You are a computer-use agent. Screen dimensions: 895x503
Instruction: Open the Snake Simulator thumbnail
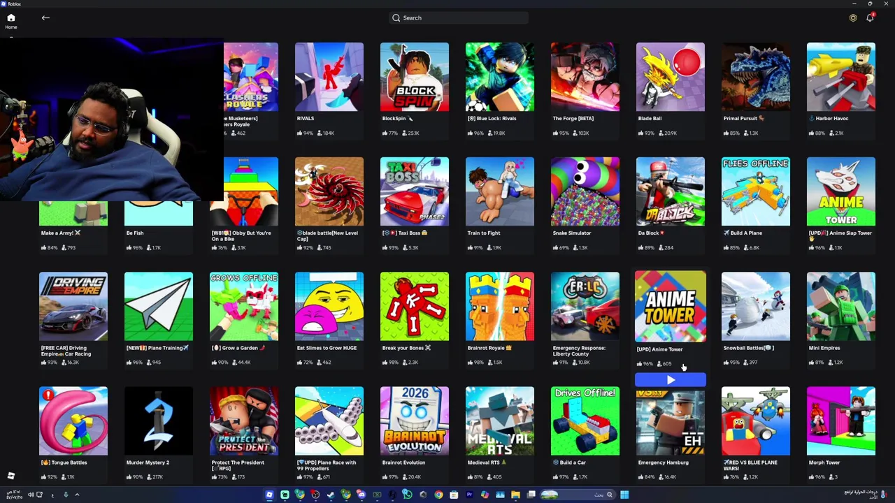585,191
